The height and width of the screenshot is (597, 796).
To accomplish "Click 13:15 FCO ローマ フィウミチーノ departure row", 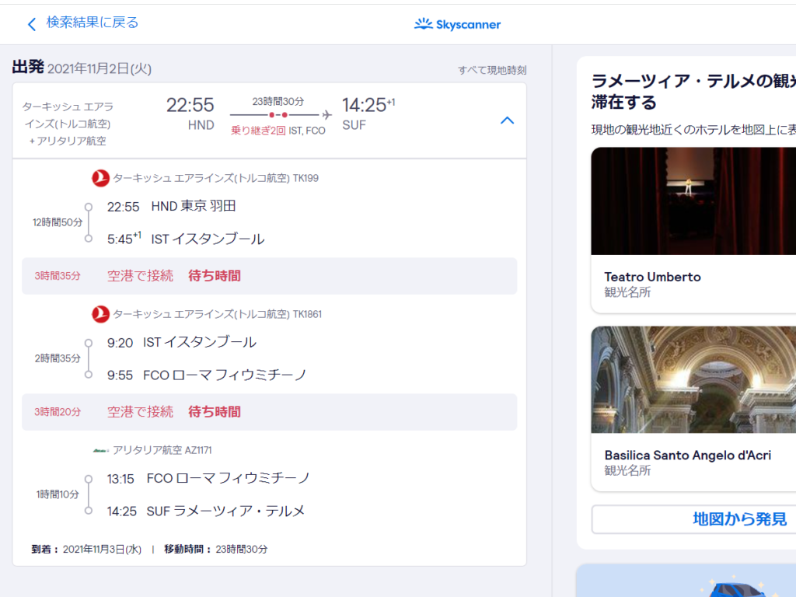I will coord(208,478).
